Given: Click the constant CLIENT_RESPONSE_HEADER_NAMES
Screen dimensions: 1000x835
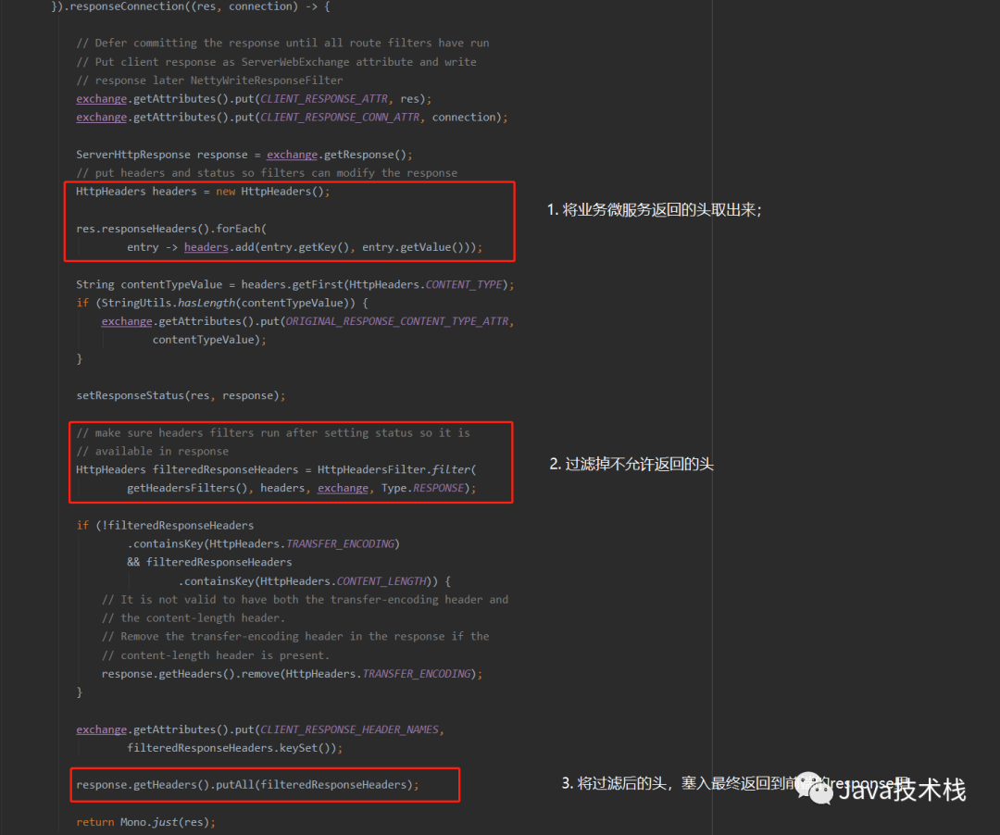Looking at the screenshot, I should point(349,729).
